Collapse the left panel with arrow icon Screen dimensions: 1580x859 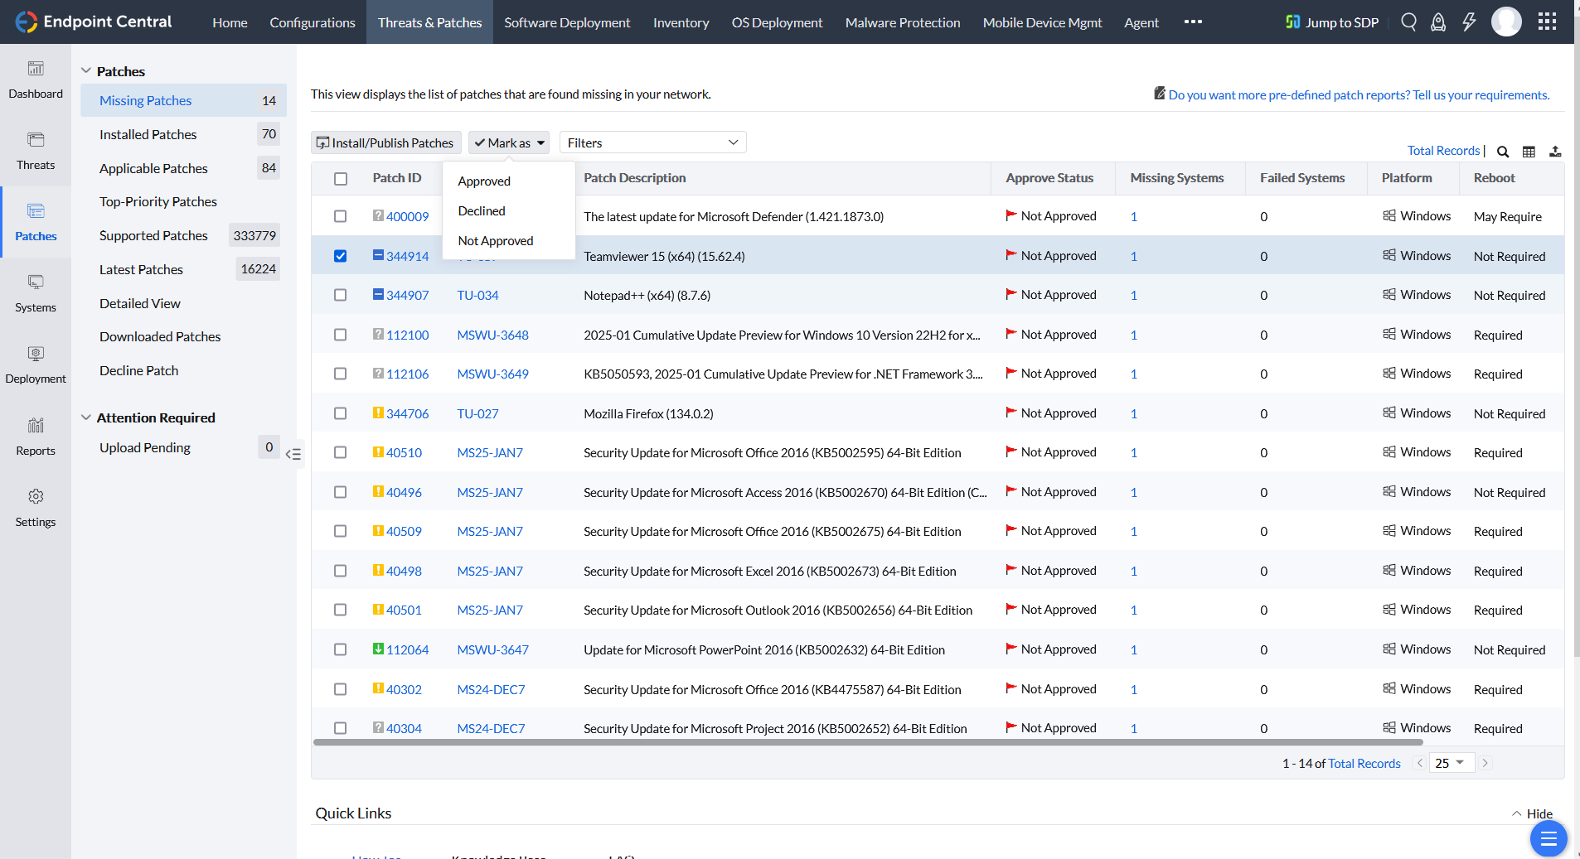[293, 454]
